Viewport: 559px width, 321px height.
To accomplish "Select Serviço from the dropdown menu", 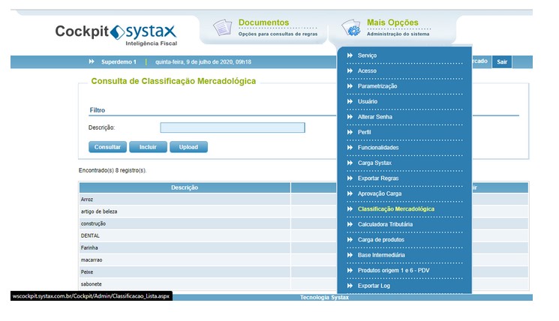I will (367, 55).
